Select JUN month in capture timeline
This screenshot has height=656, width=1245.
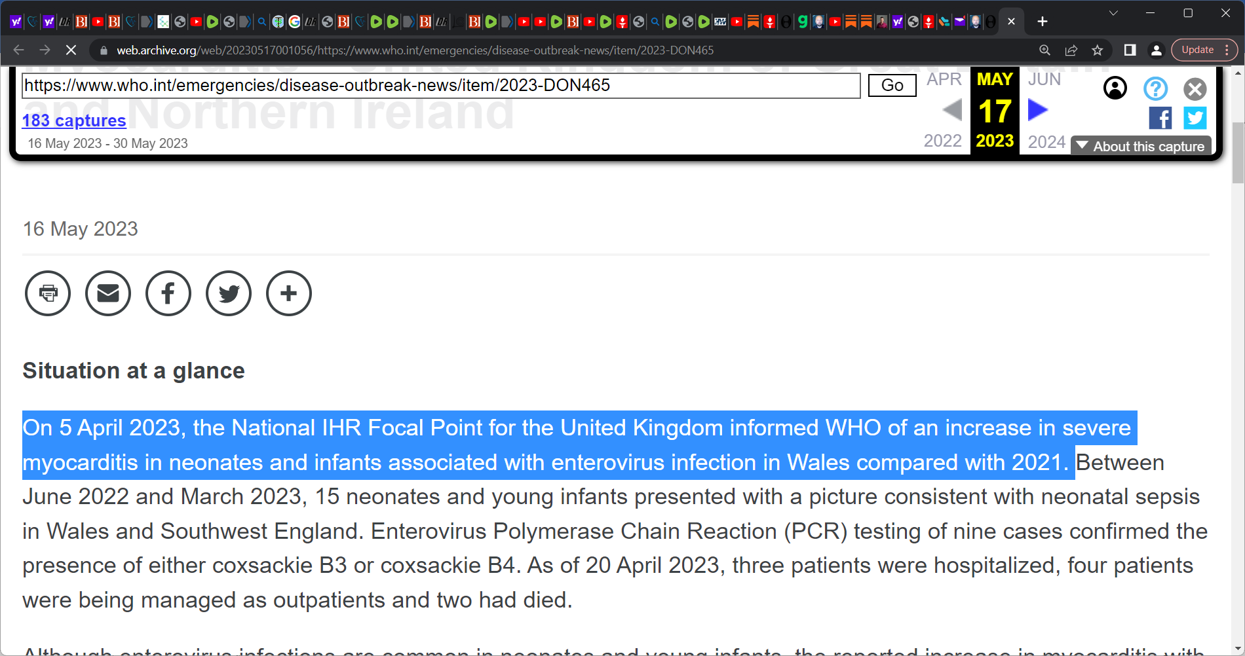[x=1044, y=79]
